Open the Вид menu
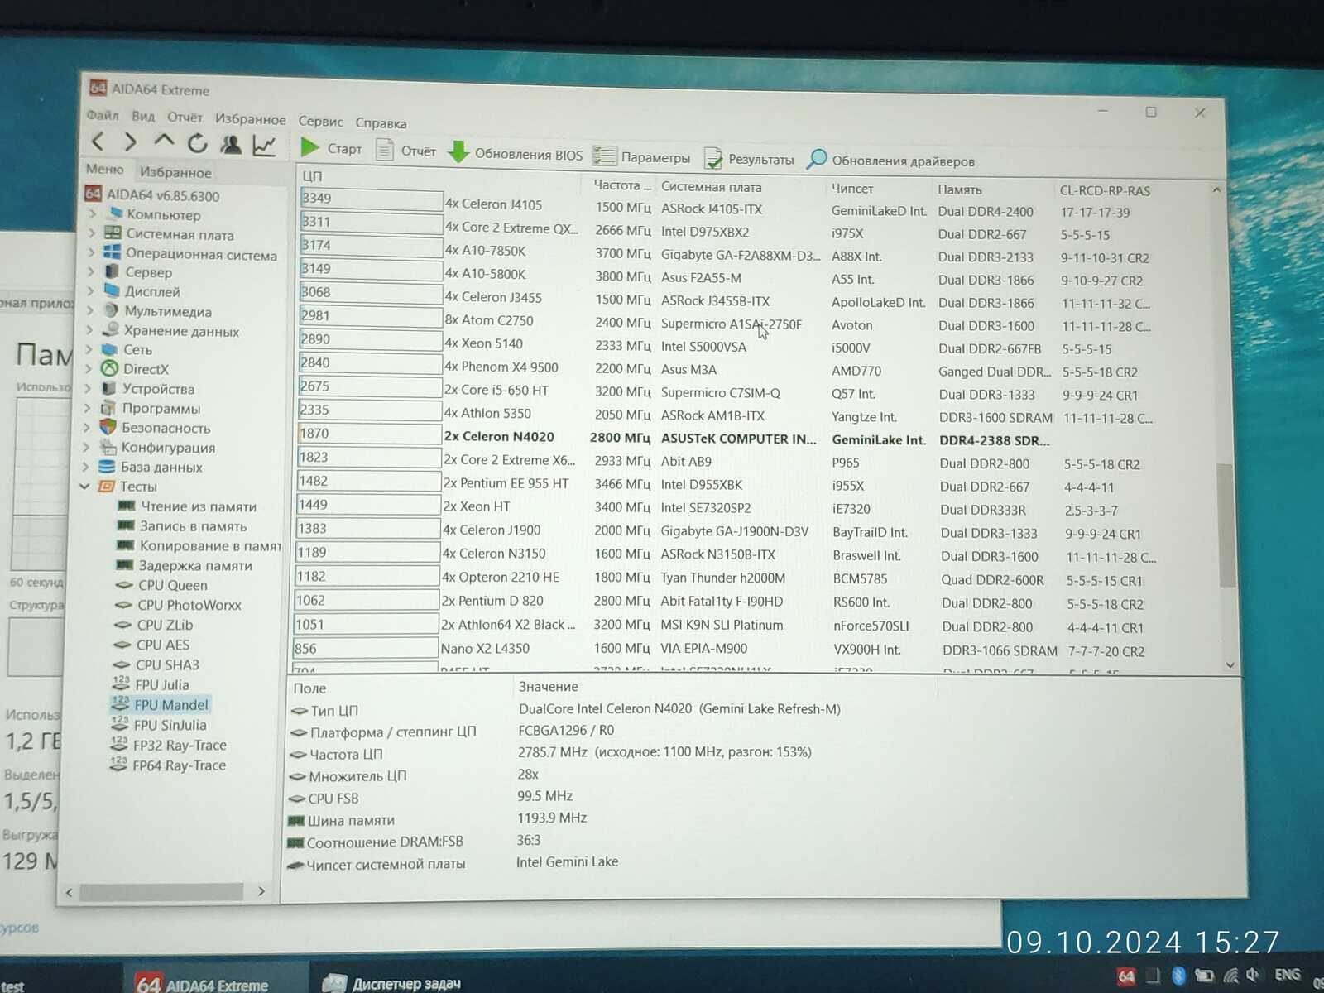The image size is (1324, 993). (143, 117)
